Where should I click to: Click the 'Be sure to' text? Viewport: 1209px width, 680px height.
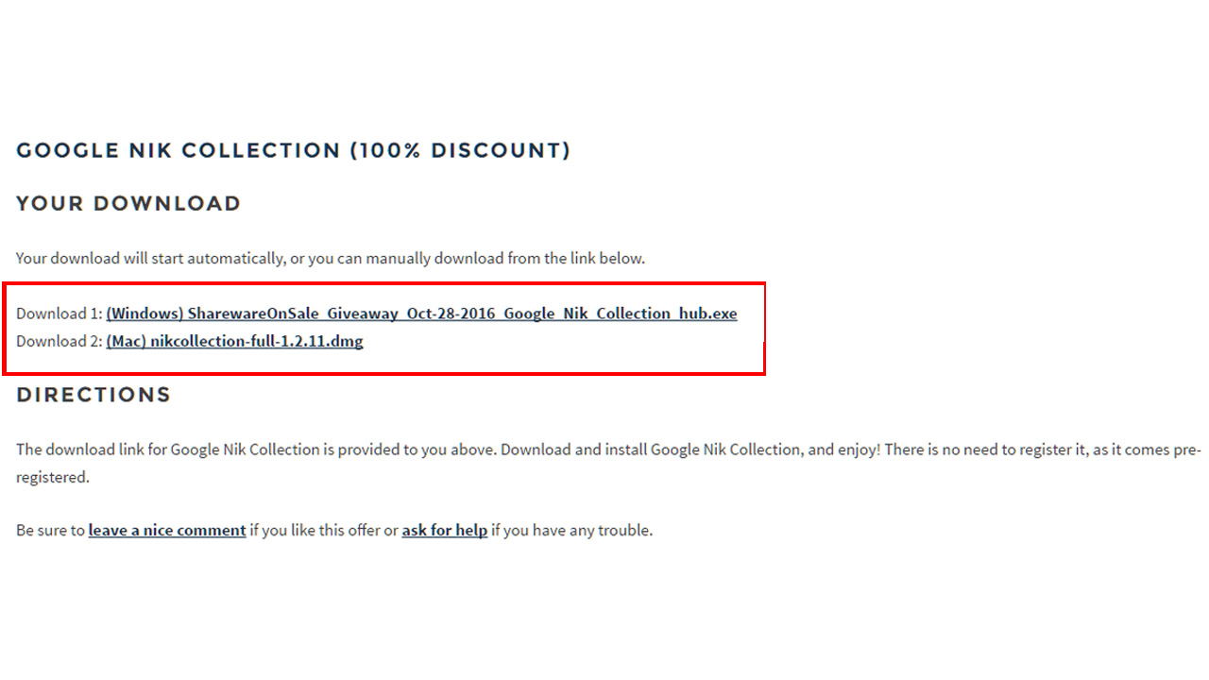pyautogui.click(x=50, y=531)
